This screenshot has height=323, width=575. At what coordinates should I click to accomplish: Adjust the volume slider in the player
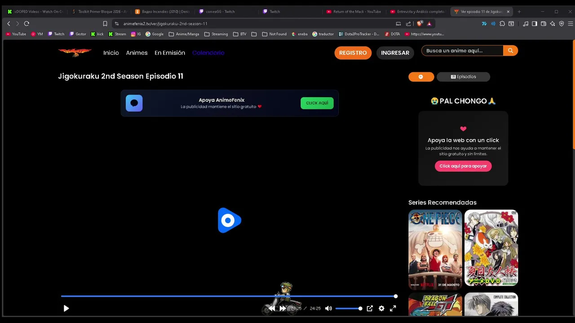click(349, 308)
